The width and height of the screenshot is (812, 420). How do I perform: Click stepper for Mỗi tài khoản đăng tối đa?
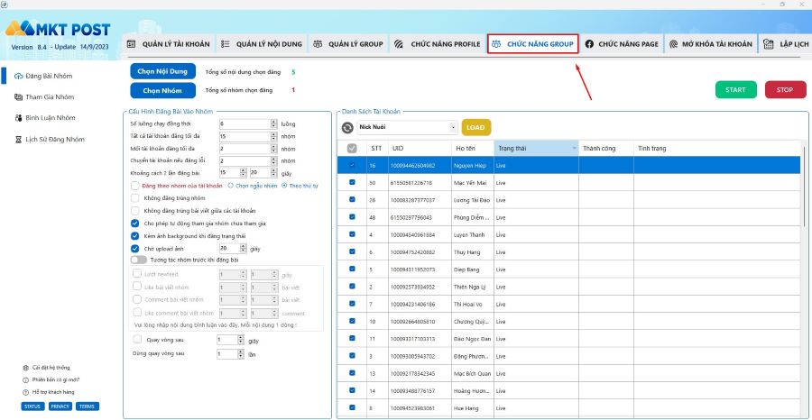click(x=273, y=149)
